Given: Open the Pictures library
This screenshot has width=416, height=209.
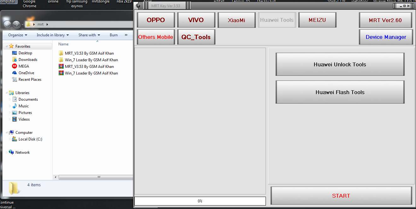Looking at the screenshot, I should pos(25,113).
